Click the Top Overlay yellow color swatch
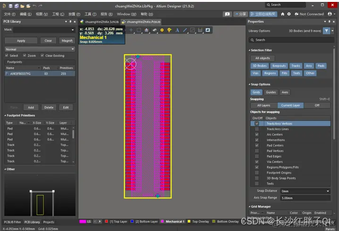339x231 pixels. point(189,222)
